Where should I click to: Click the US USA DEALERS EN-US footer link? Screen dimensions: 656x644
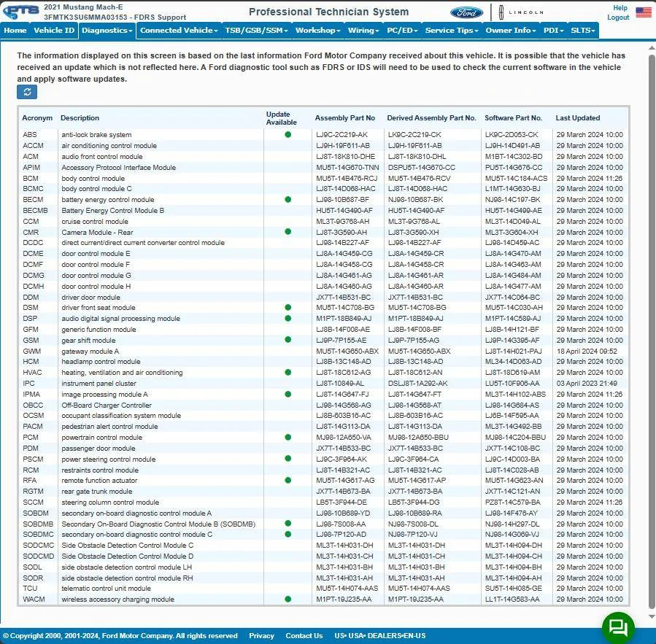[x=380, y=636]
